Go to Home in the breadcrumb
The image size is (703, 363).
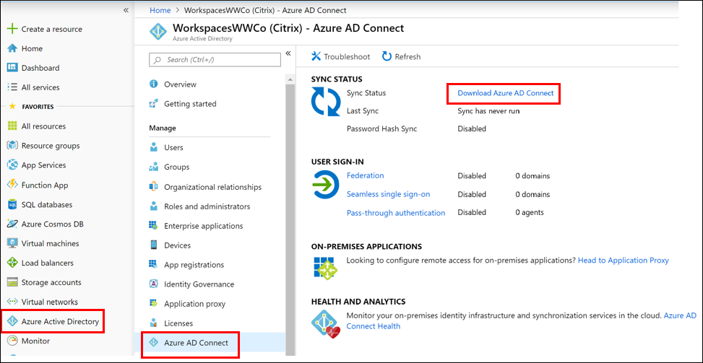(x=160, y=10)
